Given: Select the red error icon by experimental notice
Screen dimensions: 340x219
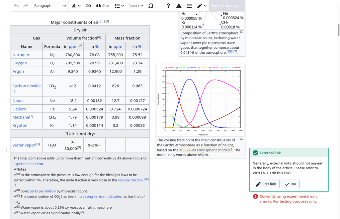Looking at the screenshot, I should pyautogui.click(x=255, y=196).
